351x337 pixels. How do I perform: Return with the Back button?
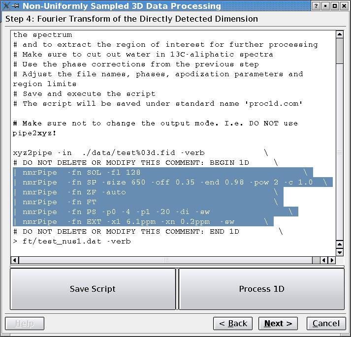233,323
